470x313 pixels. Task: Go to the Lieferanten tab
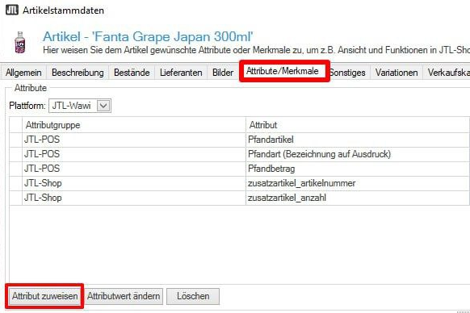point(181,73)
